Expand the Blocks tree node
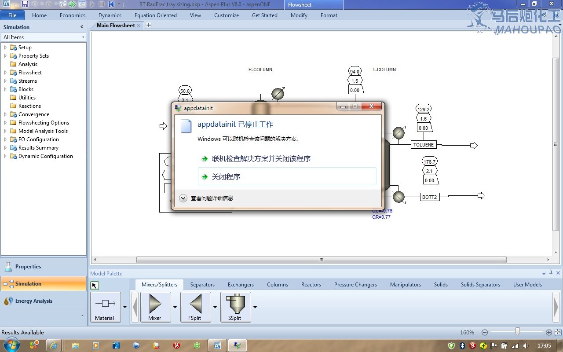The image size is (563, 352). (5, 89)
